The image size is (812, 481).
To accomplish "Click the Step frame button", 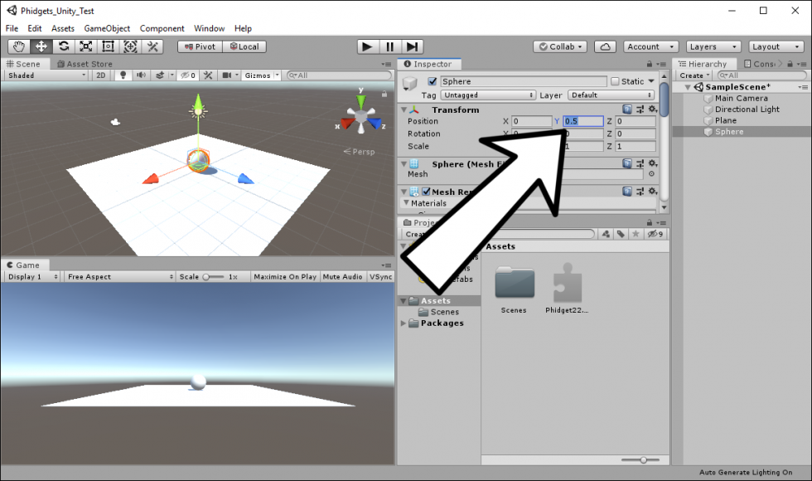I will click(412, 46).
